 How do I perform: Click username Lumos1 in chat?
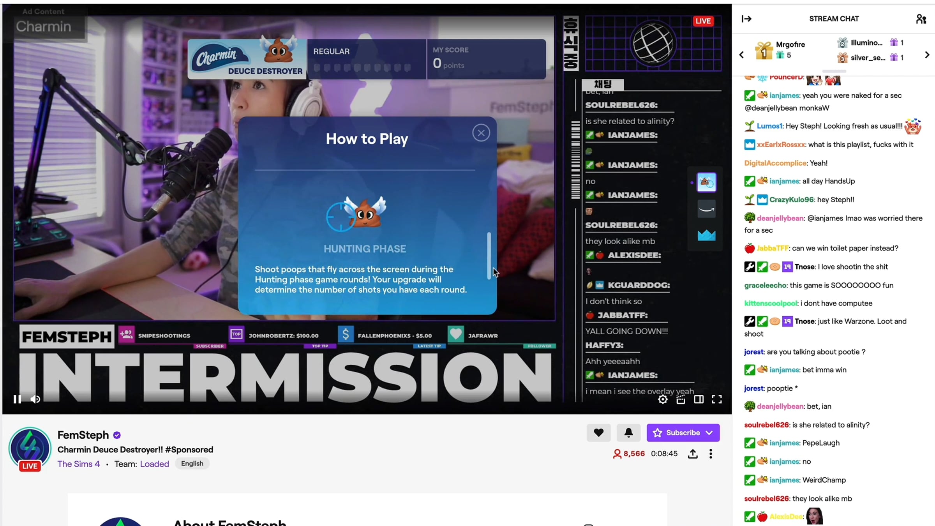(x=769, y=126)
